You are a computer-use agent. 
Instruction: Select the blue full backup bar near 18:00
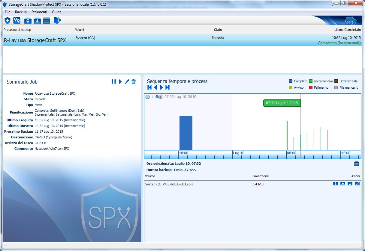click(186, 133)
